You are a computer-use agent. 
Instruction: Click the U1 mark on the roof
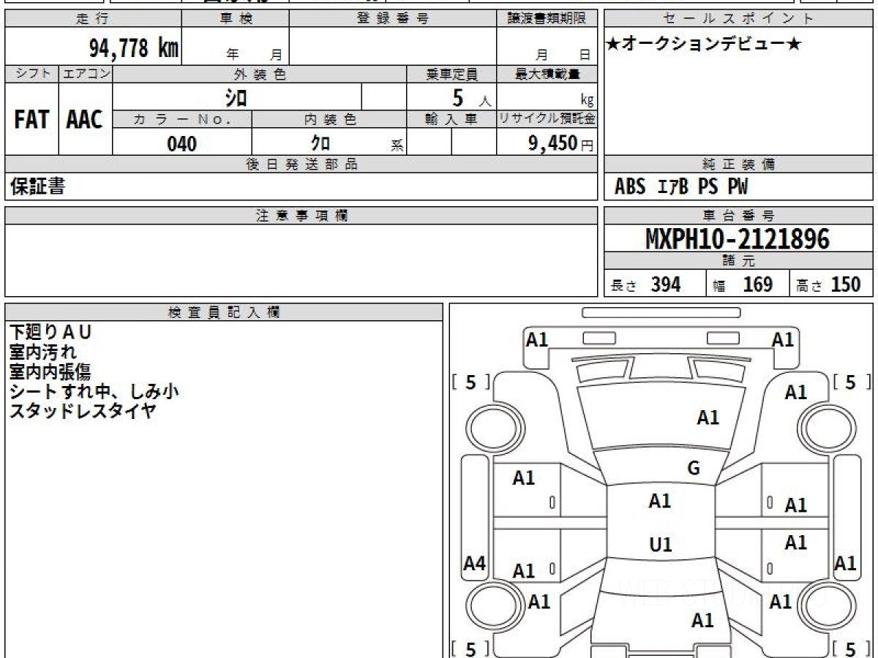pos(661,545)
